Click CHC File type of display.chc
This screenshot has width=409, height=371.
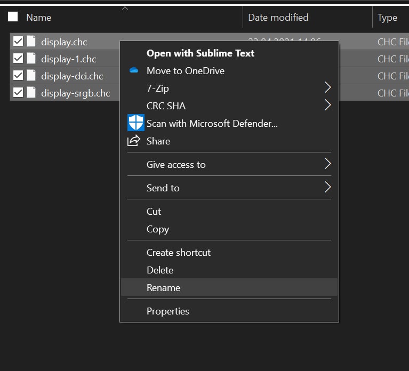tap(393, 42)
